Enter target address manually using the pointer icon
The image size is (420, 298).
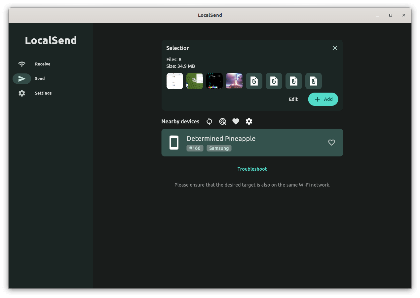(222, 121)
